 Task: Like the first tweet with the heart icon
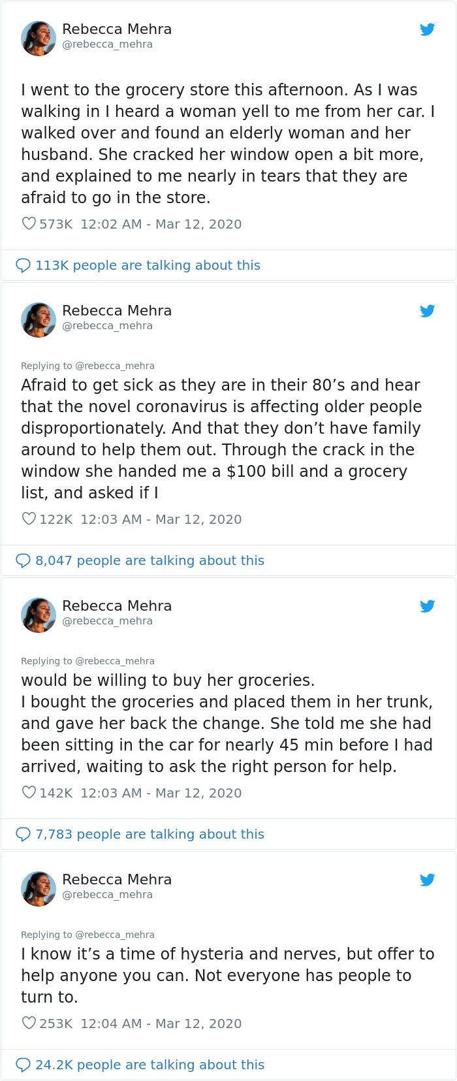29,223
